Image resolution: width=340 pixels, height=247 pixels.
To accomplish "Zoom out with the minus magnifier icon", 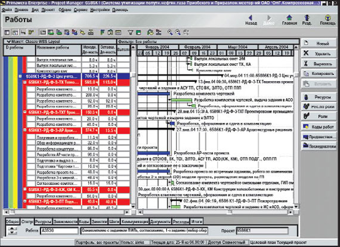I will 178,33.
